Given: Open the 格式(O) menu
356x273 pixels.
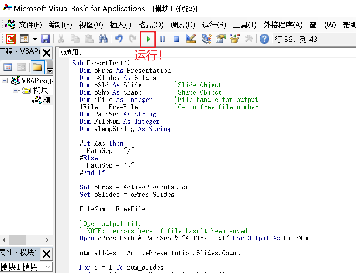Looking at the screenshot, I should [151, 25].
